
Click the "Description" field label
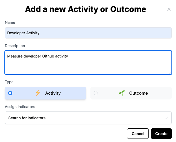click(x=15, y=46)
